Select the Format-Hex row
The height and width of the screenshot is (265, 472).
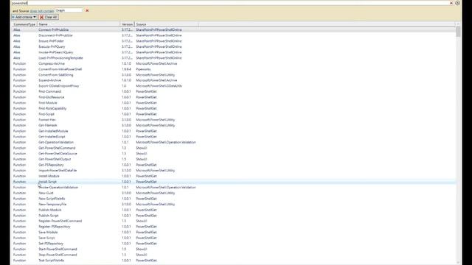pyautogui.click(x=234, y=119)
